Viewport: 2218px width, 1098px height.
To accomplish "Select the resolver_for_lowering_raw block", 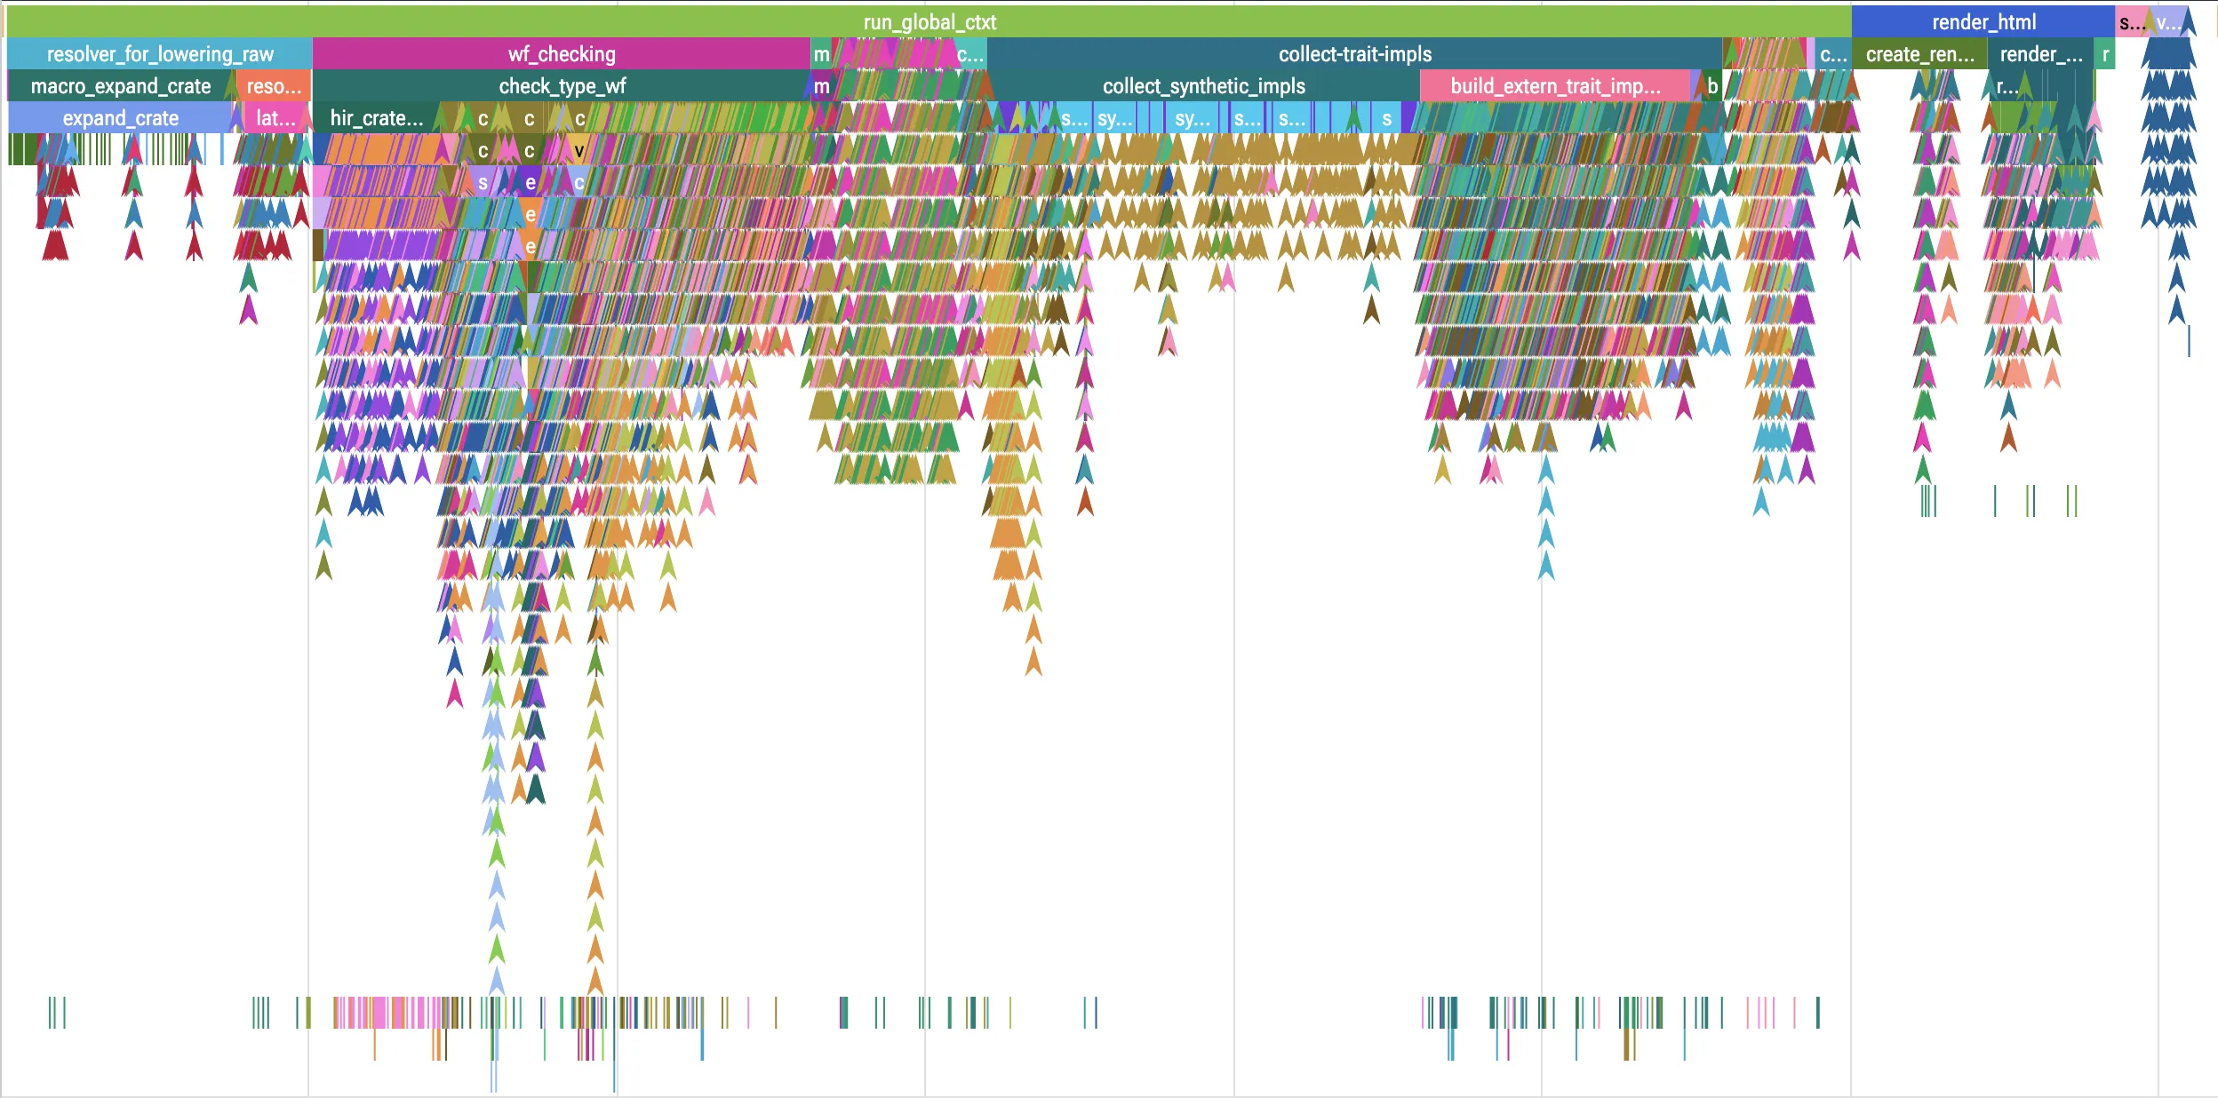I will point(160,54).
